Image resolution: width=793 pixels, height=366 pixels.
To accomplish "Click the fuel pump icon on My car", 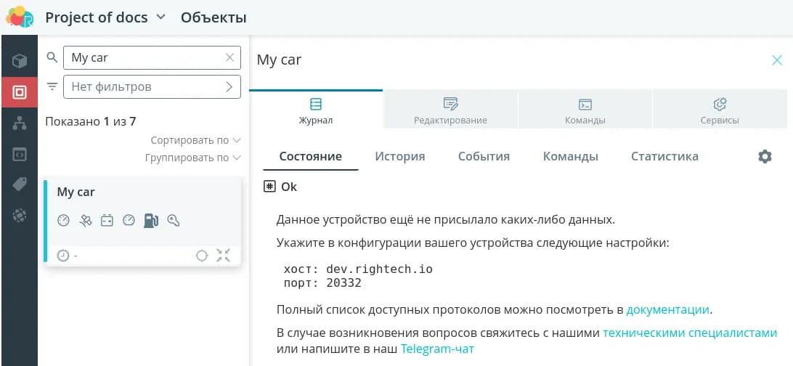I will coord(150,221).
